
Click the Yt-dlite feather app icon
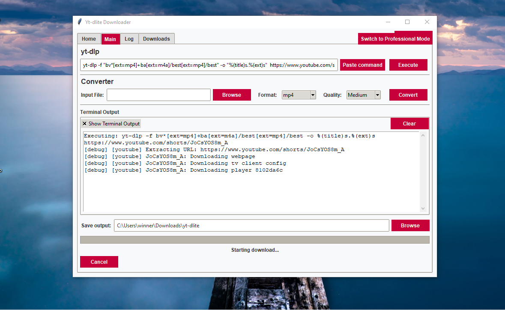(80, 22)
